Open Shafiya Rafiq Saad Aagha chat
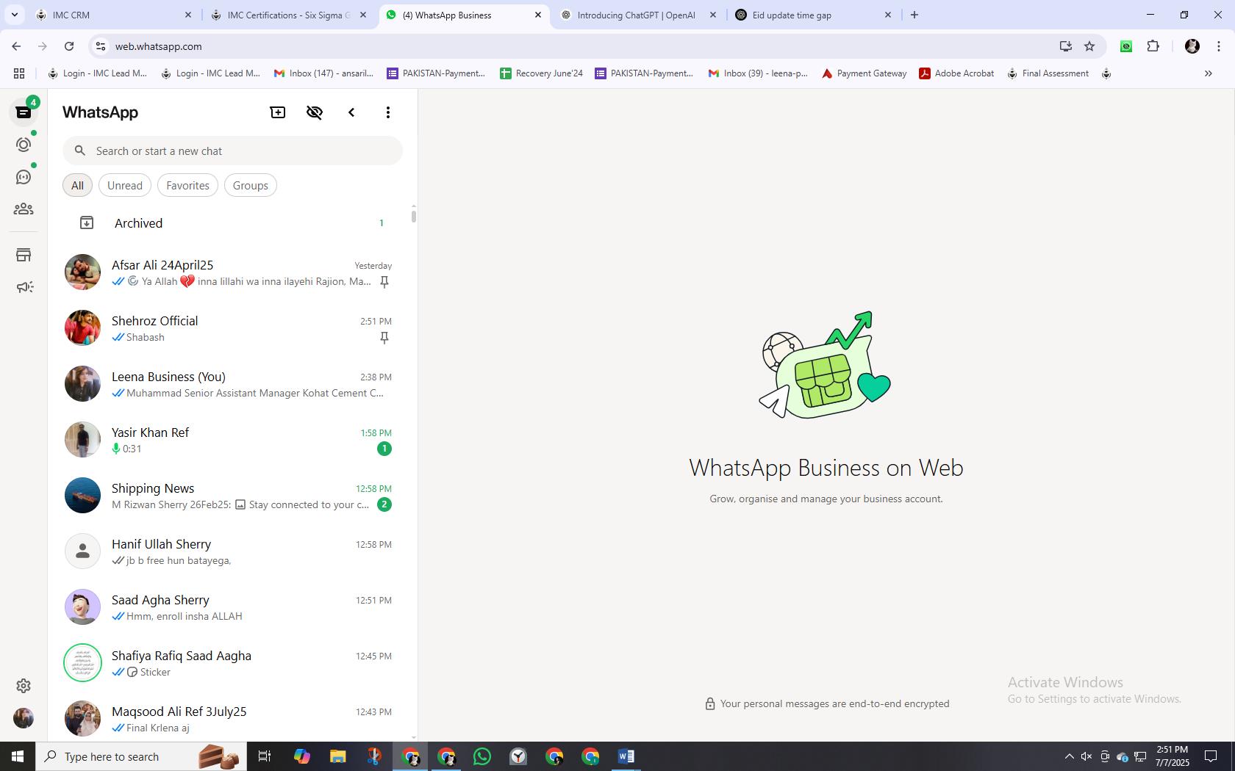Image resolution: width=1235 pixels, height=771 pixels. tap(231, 663)
